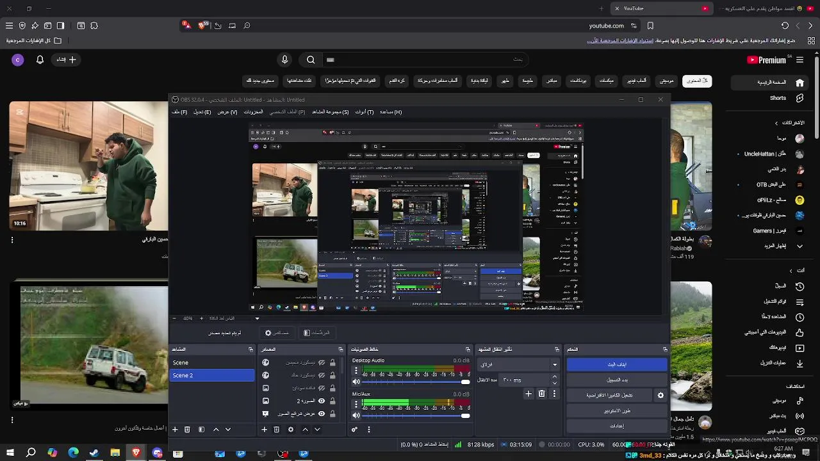Click إعدادات settings button in Controls

pos(617,426)
